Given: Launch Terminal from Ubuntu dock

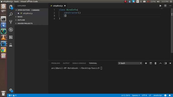Looking at the screenshot, I should tap(4, 19).
